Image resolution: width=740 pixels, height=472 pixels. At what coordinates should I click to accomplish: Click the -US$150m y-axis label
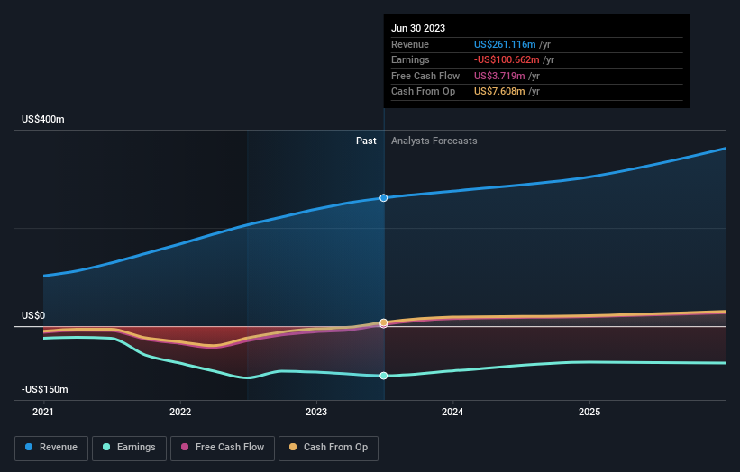point(44,389)
